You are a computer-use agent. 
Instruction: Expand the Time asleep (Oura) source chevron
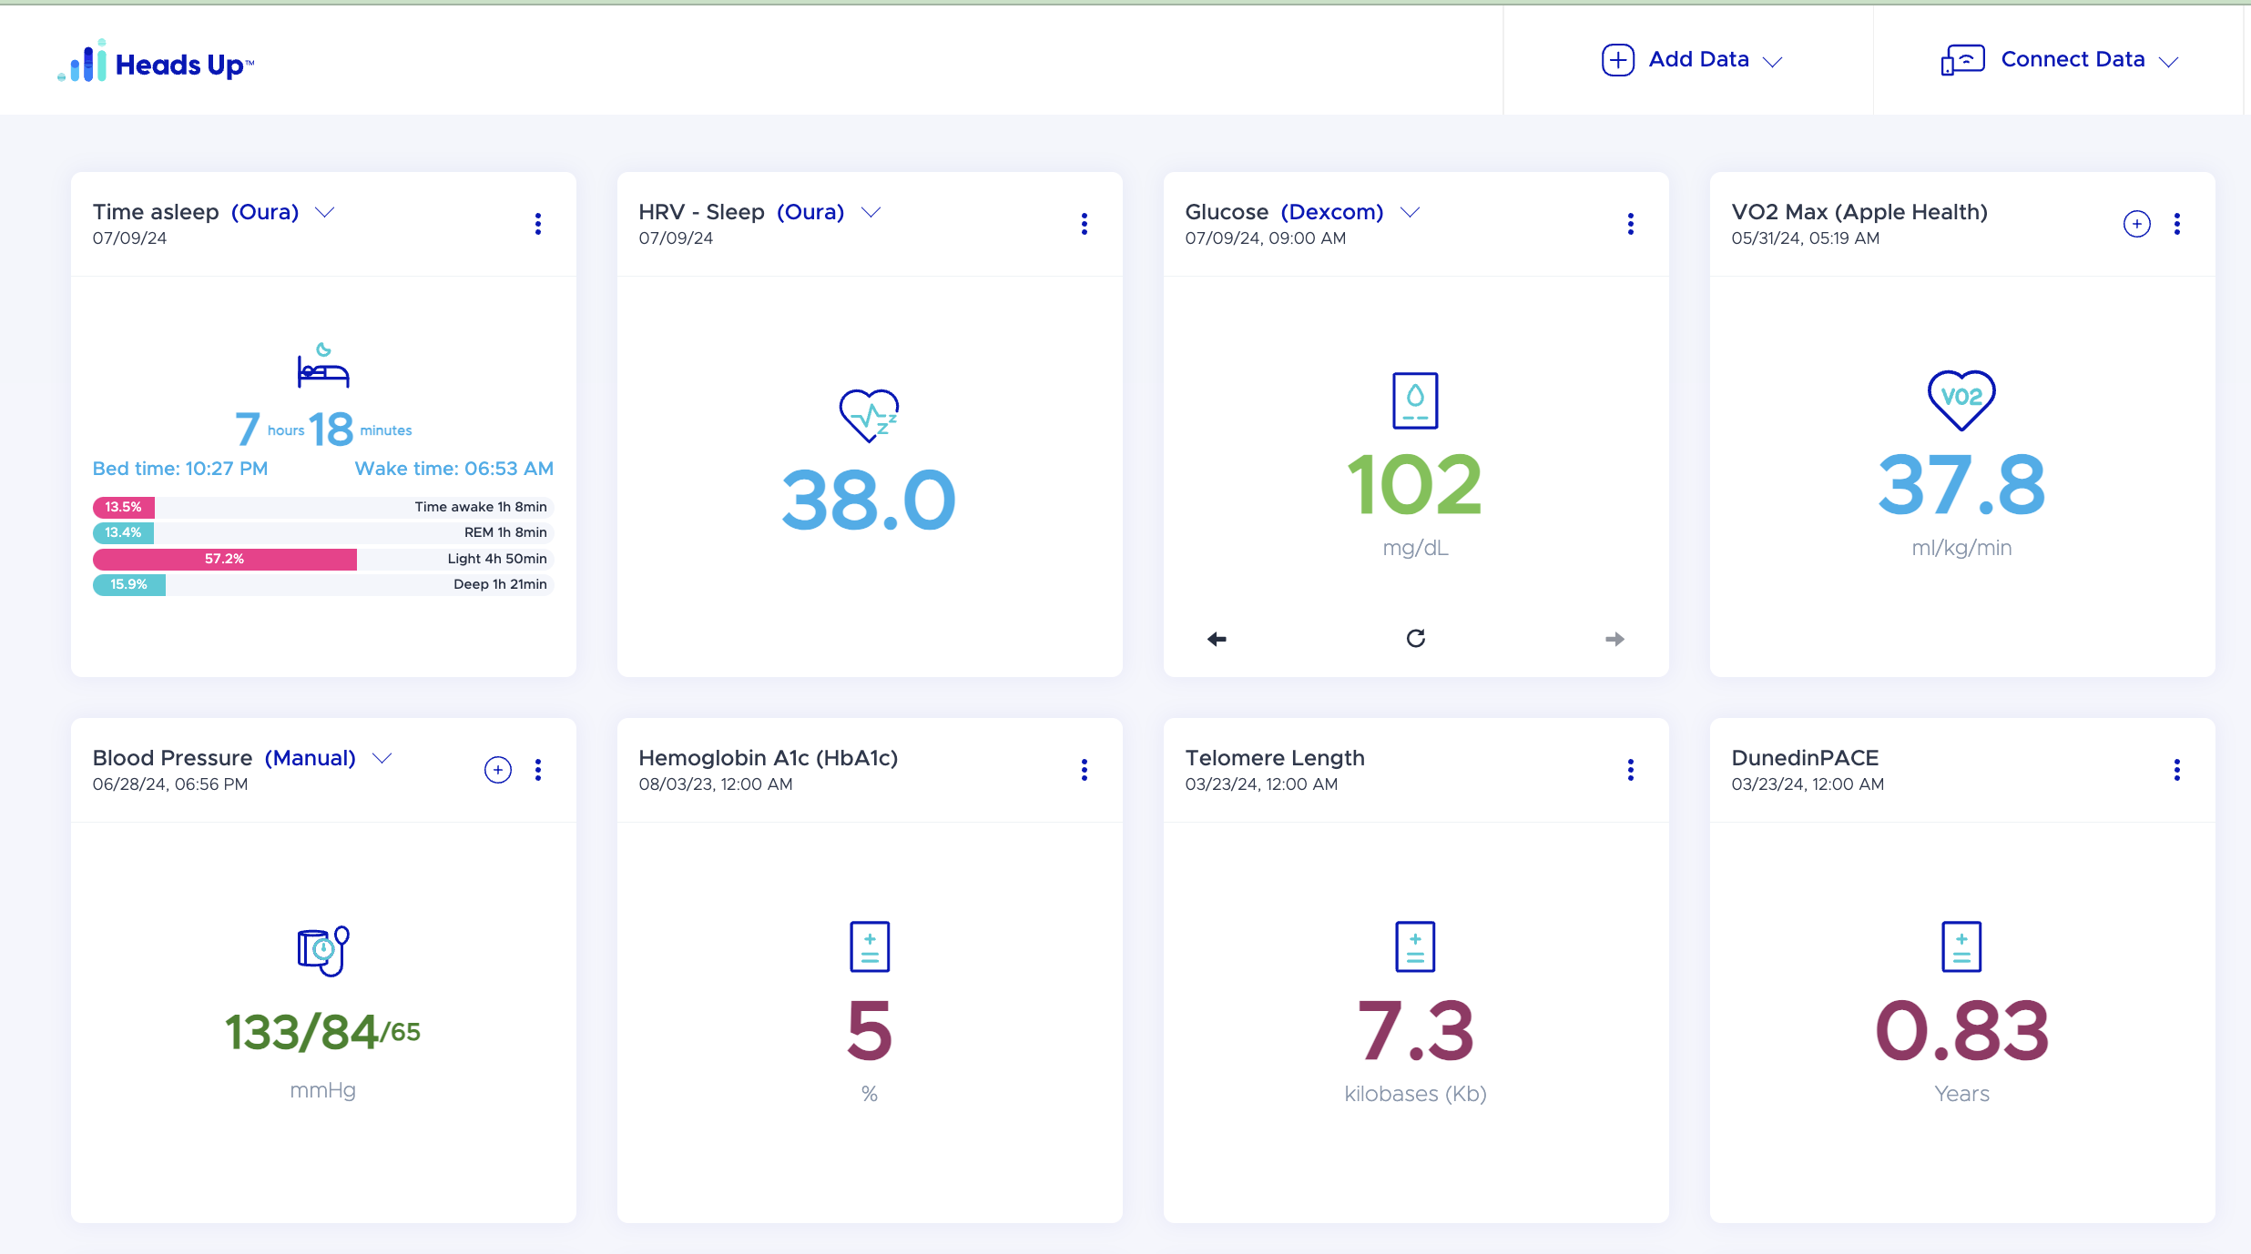pyautogui.click(x=325, y=212)
